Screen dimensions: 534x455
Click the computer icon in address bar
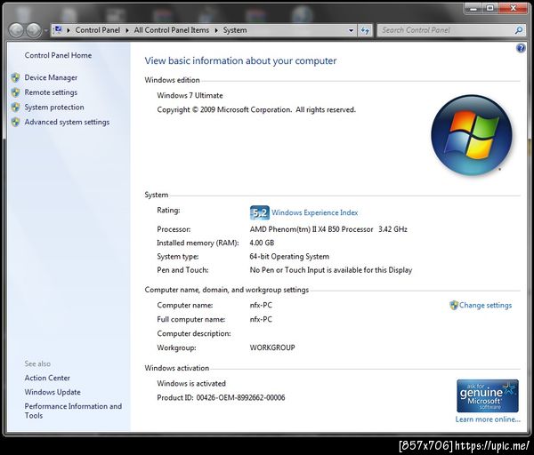tap(58, 30)
